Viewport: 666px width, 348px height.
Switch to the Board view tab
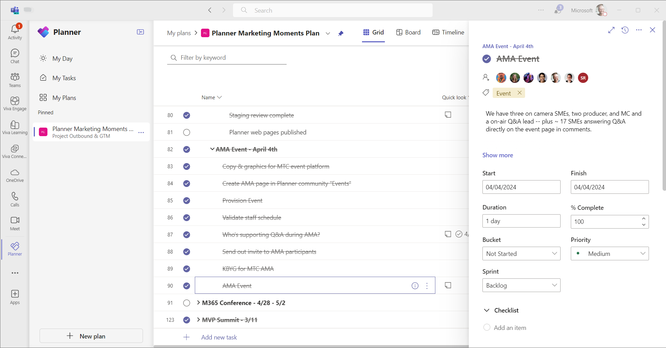click(x=408, y=32)
